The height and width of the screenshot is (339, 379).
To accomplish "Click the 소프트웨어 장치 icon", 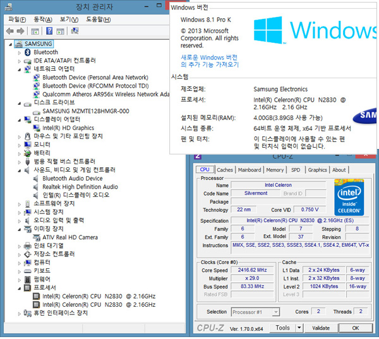I will (x=28, y=204).
